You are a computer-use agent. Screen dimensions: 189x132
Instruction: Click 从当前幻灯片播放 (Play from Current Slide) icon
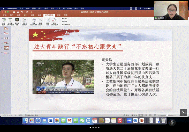pyautogui.click(x=10, y=20)
